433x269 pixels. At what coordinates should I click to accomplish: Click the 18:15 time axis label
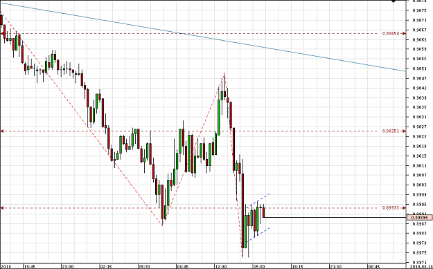[x=297, y=266]
